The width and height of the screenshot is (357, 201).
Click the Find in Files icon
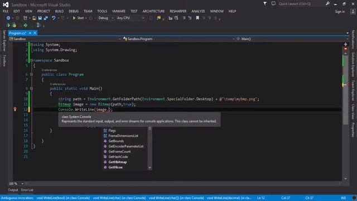coord(158,18)
